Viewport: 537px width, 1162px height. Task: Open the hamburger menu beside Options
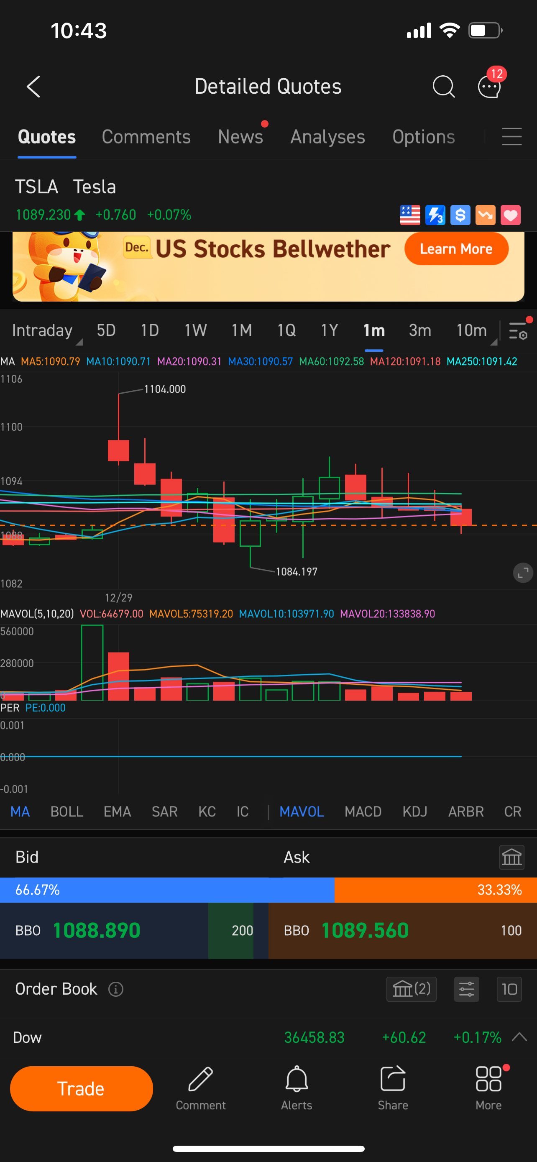click(511, 136)
